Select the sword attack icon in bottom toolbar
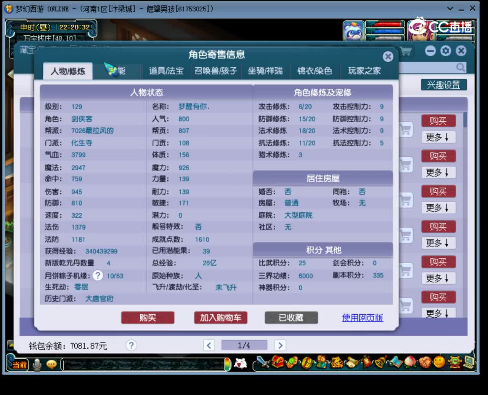Image resolution: width=488 pixels, height=395 pixels. tap(262, 362)
